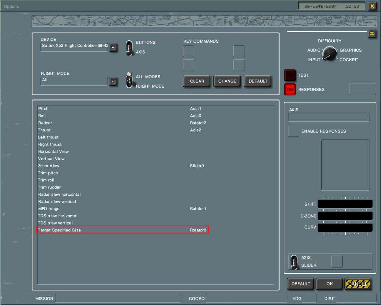Tick the checkbox beside Axis/Slider switch
This screenshot has width=381, height=305.
(x=337, y=262)
